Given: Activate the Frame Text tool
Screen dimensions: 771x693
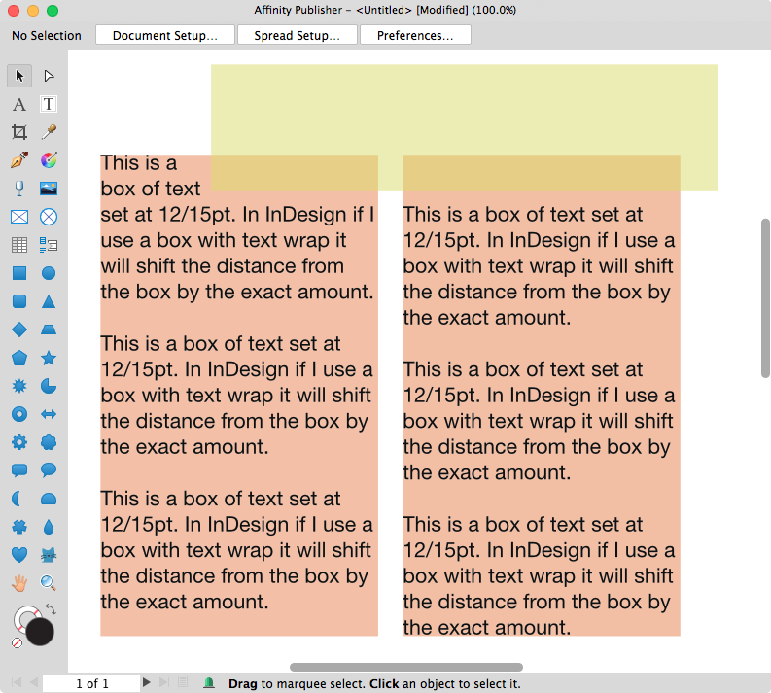Looking at the screenshot, I should (x=49, y=104).
